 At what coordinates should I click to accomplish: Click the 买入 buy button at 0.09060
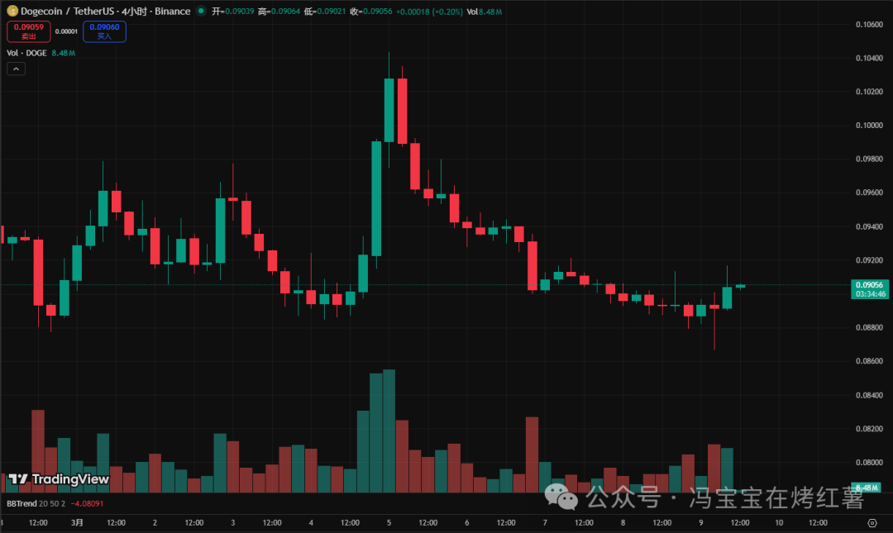coord(104,31)
